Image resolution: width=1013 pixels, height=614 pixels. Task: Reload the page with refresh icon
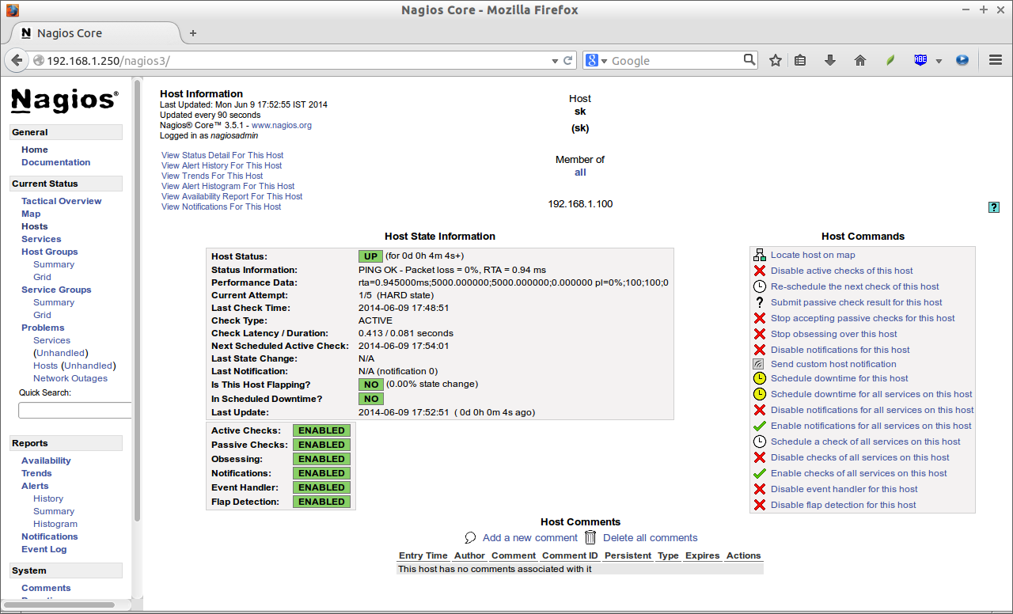point(567,60)
